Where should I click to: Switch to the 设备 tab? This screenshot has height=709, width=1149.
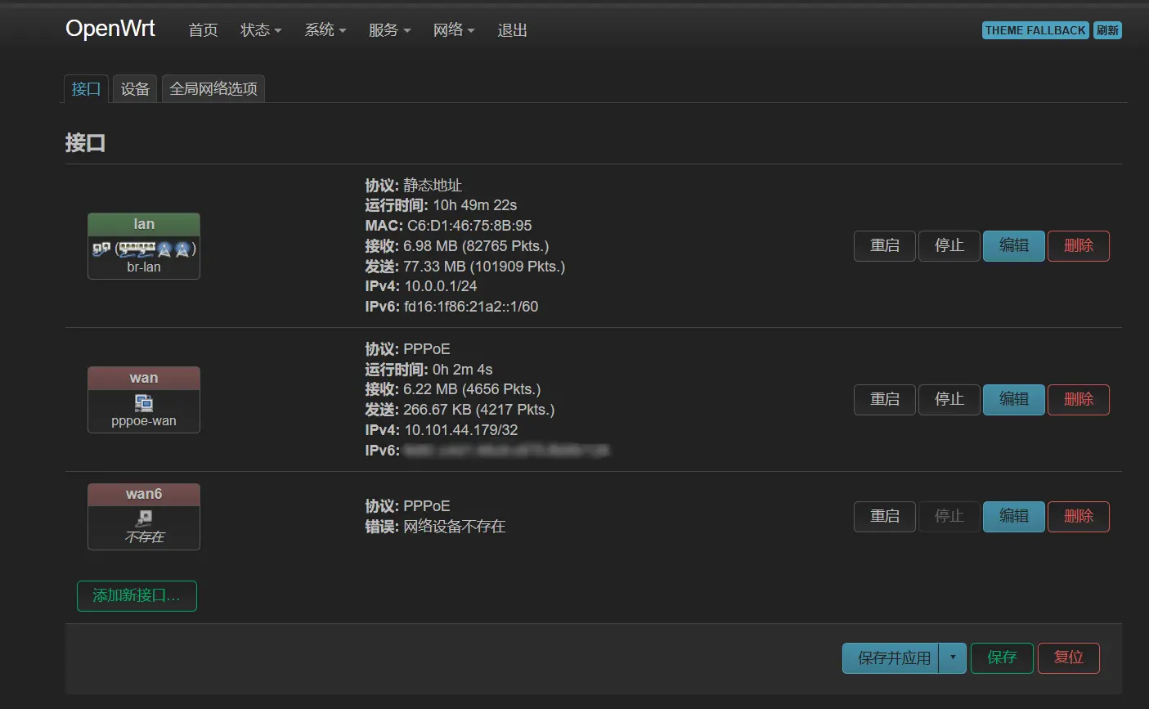point(135,89)
